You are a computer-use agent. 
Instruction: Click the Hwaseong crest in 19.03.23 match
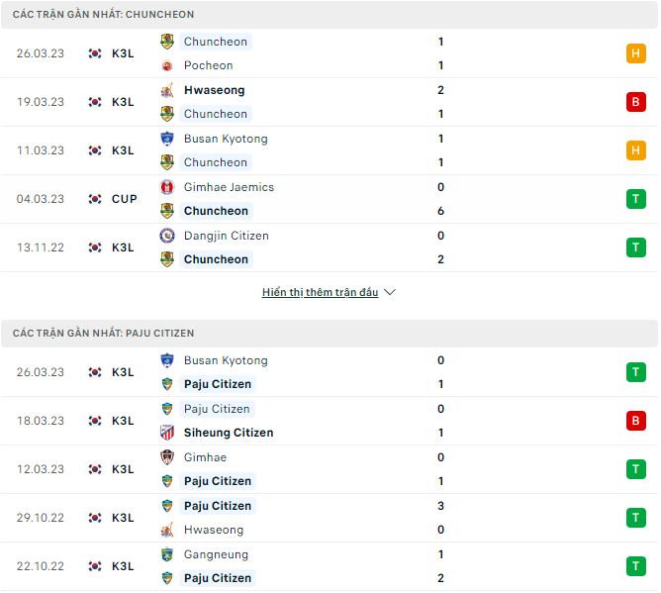coord(167,90)
